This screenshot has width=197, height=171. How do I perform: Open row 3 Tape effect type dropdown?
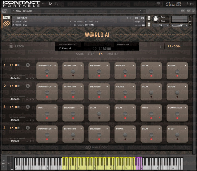(x=55, y=108)
